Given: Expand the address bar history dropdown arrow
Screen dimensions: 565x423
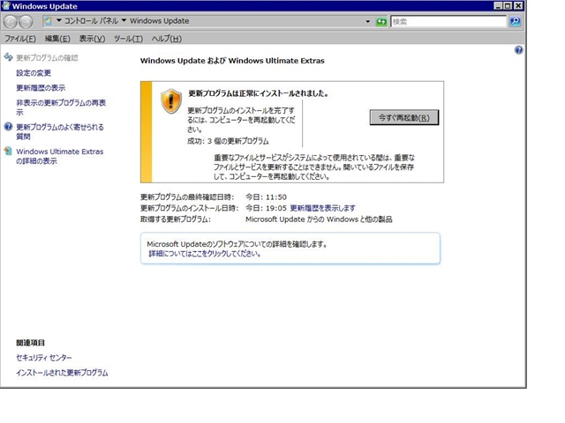Looking at the screenshot, I should point(367,21).
